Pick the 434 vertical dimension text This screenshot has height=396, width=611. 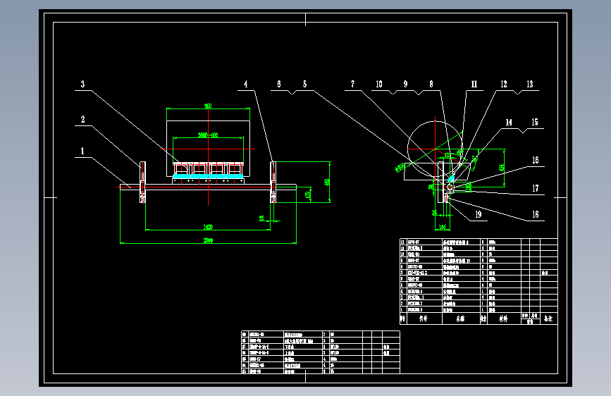tap(502, 167)
